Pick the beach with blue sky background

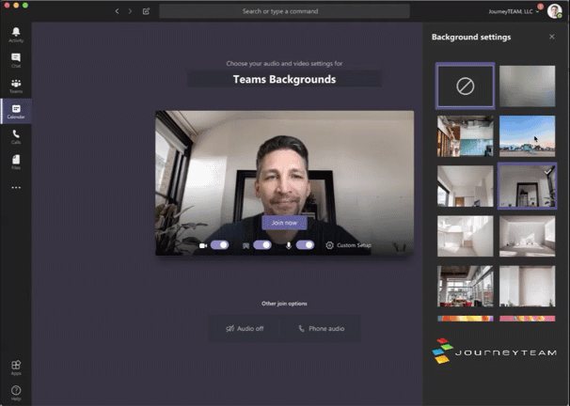pos(527,136)
